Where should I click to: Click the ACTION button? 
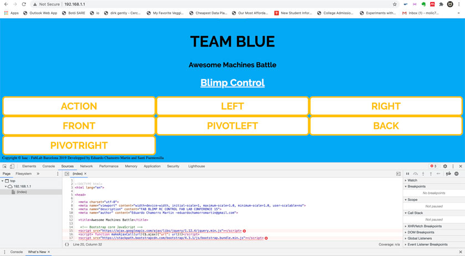point(79,106)
